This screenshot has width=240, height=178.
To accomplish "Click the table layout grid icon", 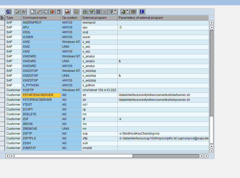I will tap(133, 11).
